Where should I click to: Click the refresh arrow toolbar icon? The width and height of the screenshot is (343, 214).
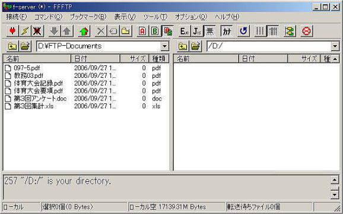243,31
